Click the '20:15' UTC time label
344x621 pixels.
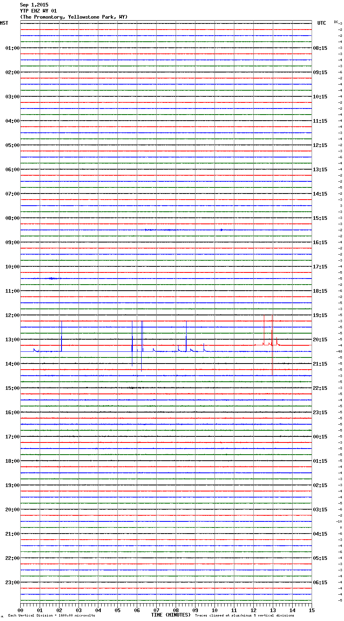[320, 340]
